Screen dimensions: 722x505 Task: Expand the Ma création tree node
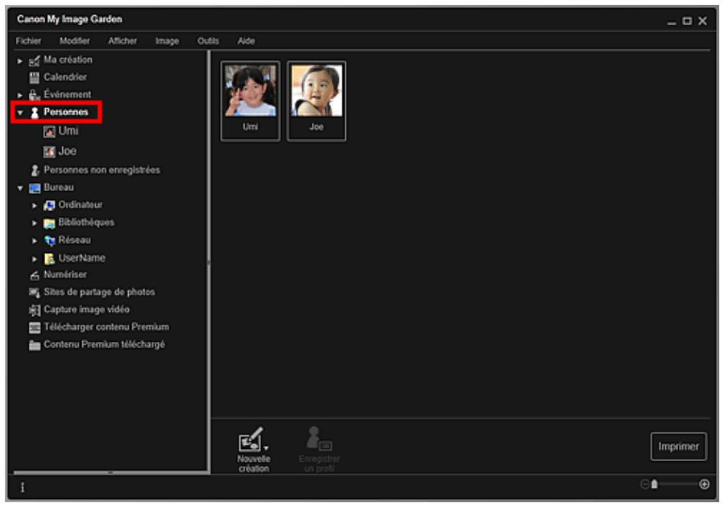tap(21, 60)
